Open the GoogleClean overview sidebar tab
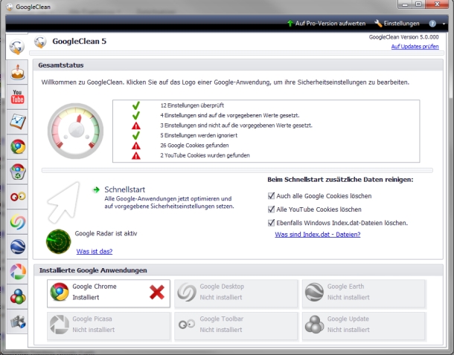454x355 pixels. 17,47
